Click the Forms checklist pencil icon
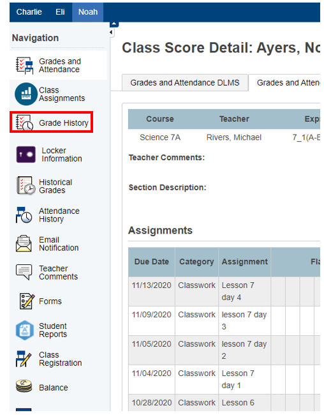324x415 pixels. coord(27,301)
